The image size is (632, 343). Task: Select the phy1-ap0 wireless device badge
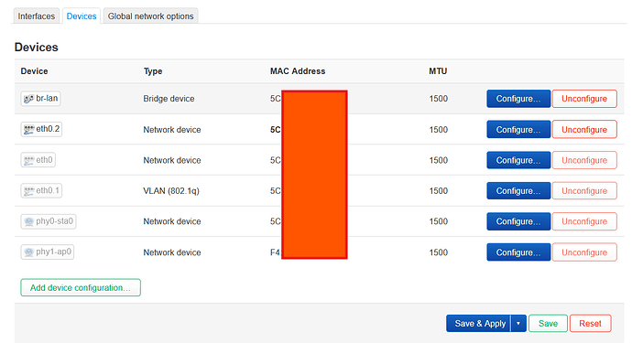point(48,252)
